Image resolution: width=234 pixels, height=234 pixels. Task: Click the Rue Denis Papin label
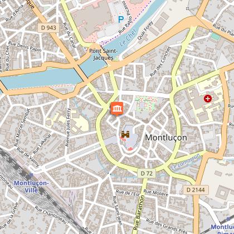pos(25,46)
